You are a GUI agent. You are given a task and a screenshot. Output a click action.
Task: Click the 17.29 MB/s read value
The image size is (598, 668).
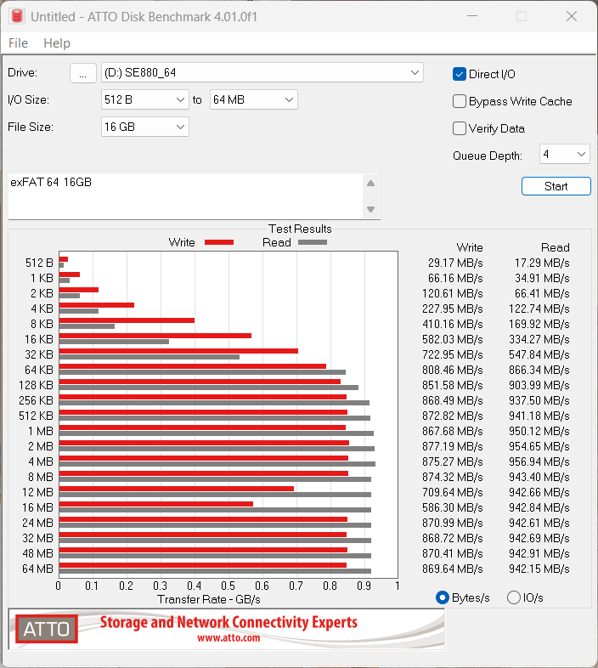click(x=542, y=263)
